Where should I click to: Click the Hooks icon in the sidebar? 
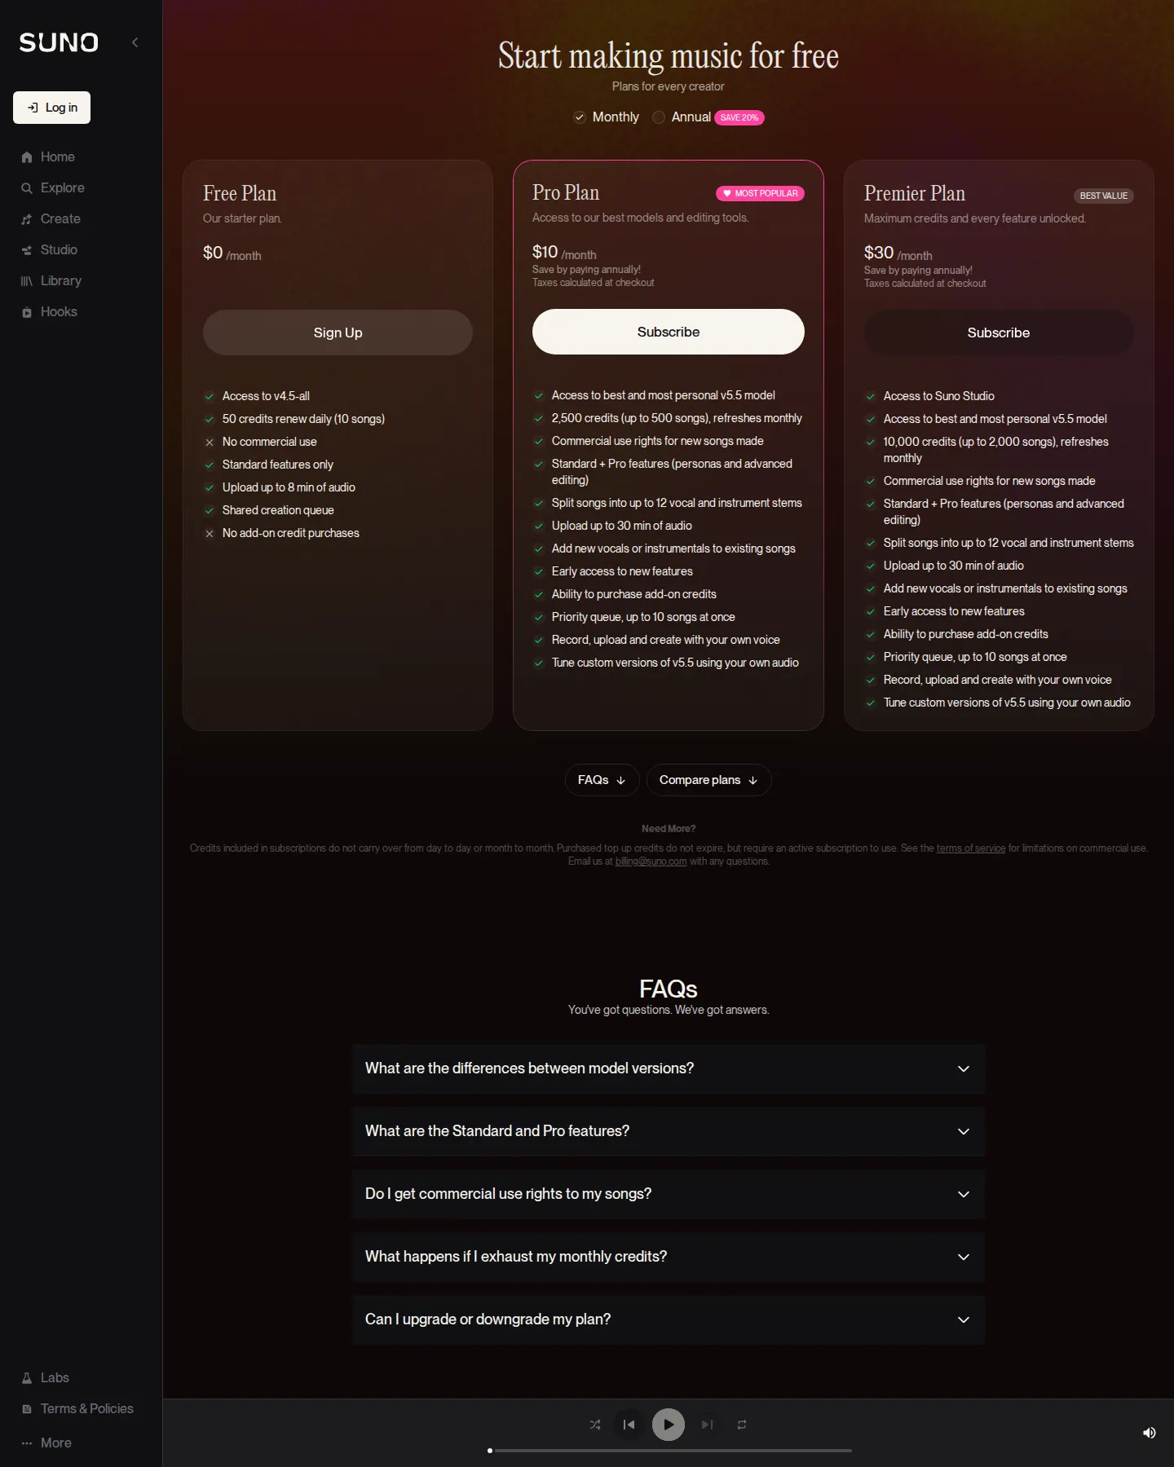(x=27, y=312)
